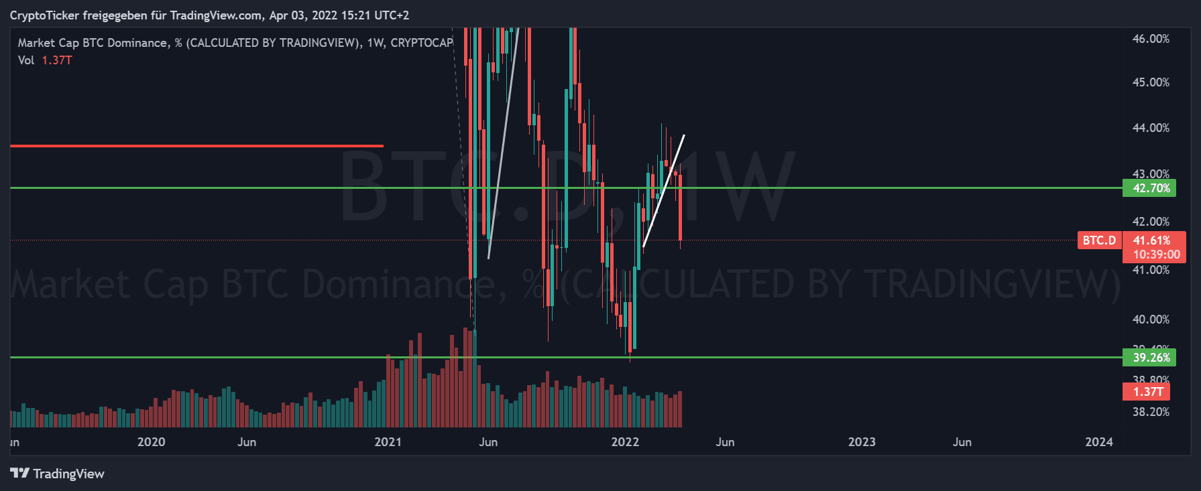
Task: Click the 44.00% price axis label
Action: (x=1151, y=128)
